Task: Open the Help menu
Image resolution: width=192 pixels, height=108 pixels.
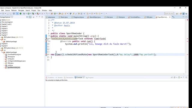Action: (x=50, y=10)
